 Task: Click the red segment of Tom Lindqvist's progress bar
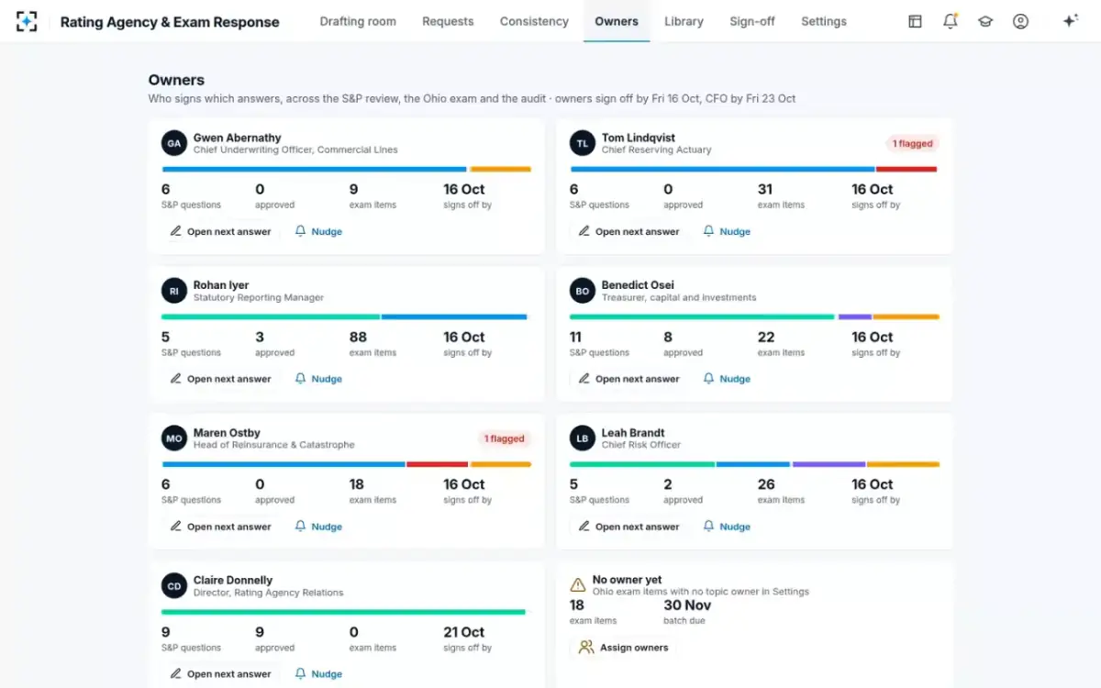coord(906,170)
